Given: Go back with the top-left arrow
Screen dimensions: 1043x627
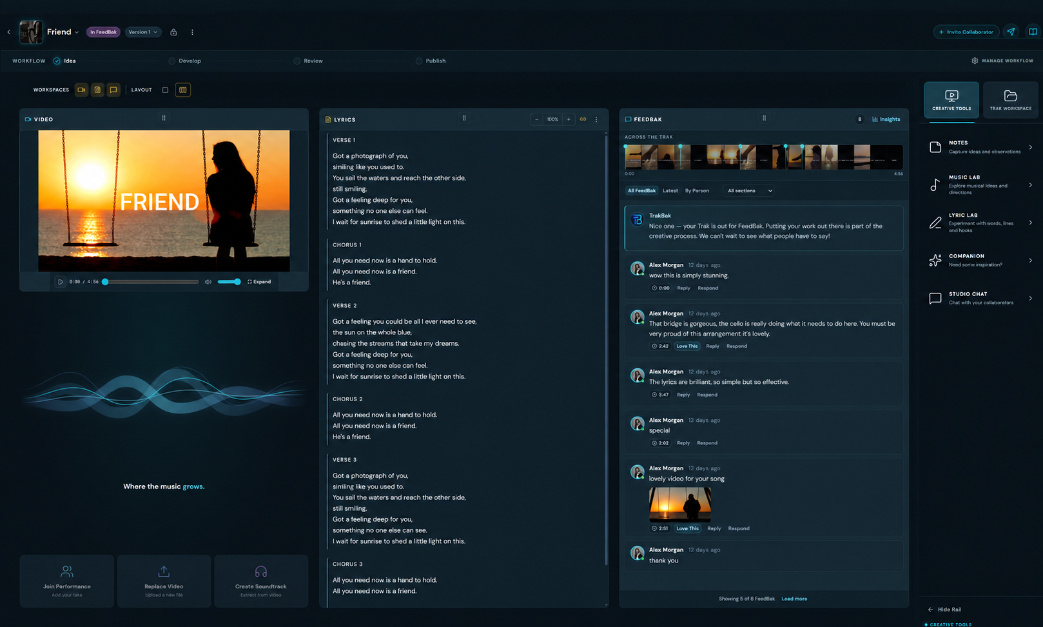Looking at the screenshot, I should coord(8,32).
